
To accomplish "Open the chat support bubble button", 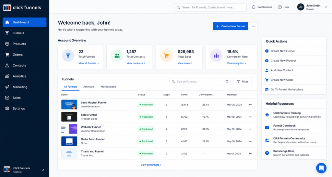I will [x=321, y=168].
